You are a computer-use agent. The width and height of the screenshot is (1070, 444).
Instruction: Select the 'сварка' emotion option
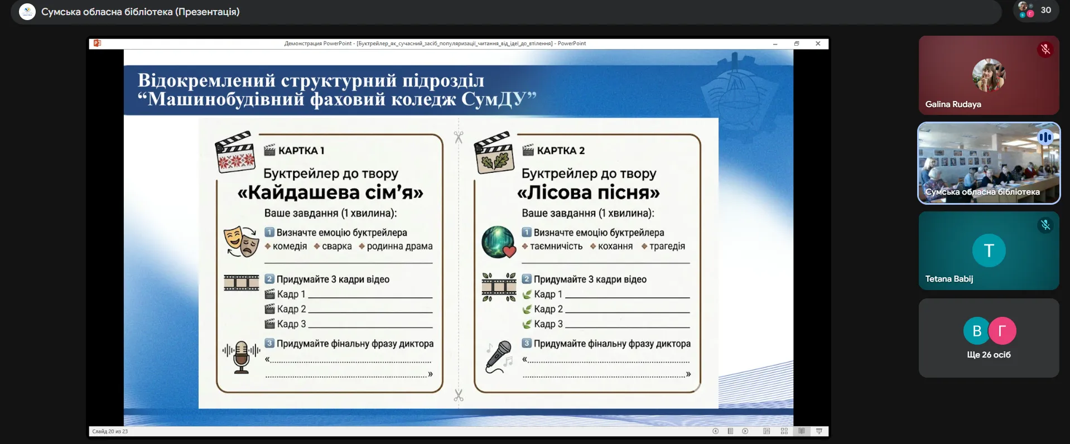pos(337,246)
